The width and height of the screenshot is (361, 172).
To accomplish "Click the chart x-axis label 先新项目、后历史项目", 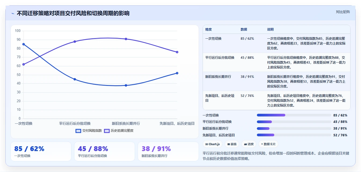I will point(177,123).
